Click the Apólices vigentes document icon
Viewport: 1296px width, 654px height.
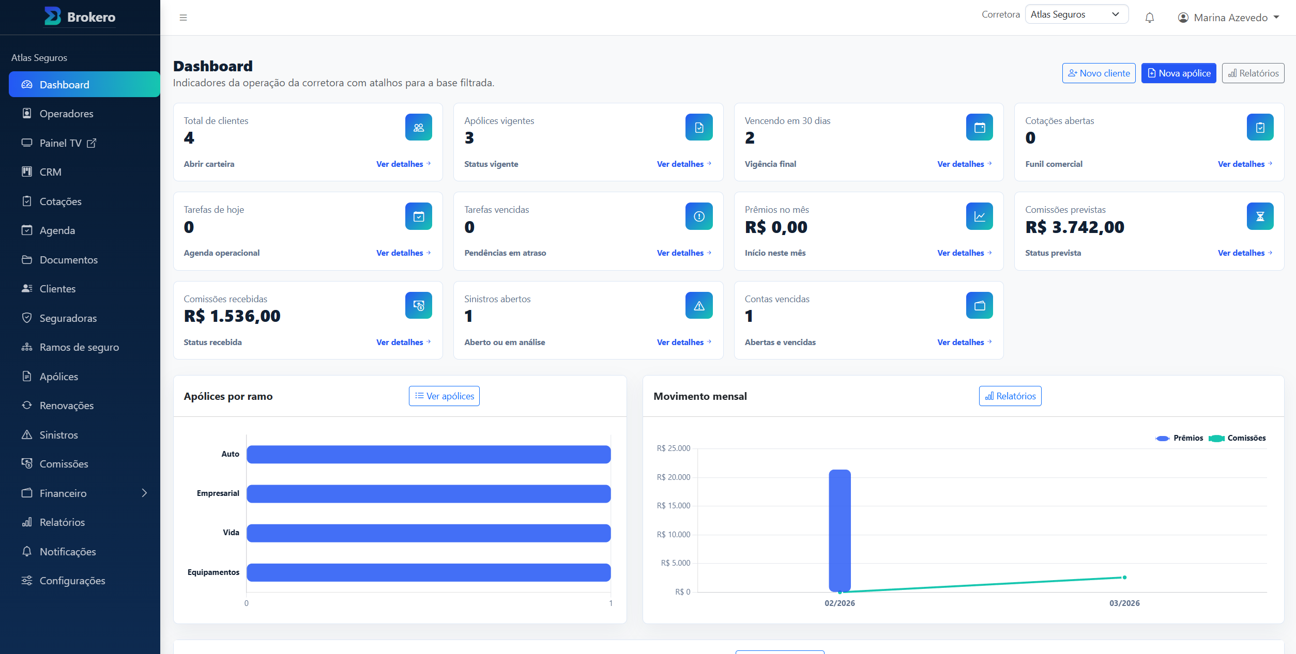pos(699,127)
